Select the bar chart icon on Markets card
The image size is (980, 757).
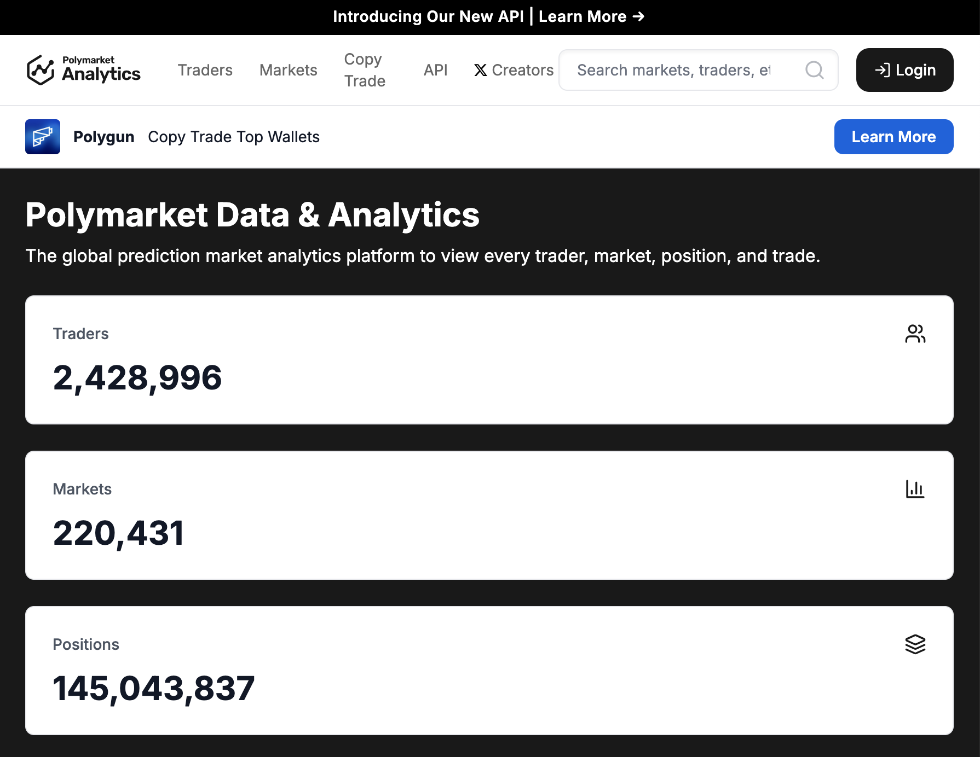click(915, 489)
